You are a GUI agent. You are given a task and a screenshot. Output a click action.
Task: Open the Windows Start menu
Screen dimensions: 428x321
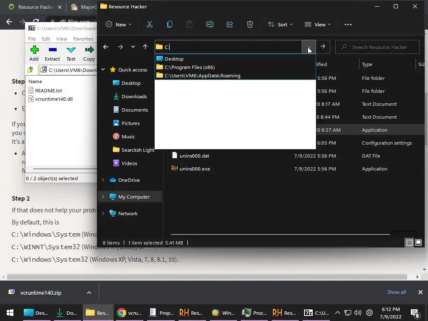point(10,313)
